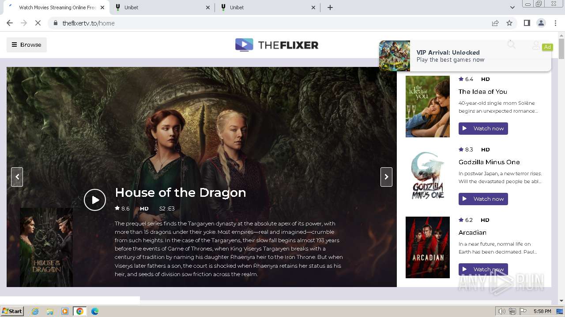
Task: Click the Ad badge label
Action: click(547, 47)
